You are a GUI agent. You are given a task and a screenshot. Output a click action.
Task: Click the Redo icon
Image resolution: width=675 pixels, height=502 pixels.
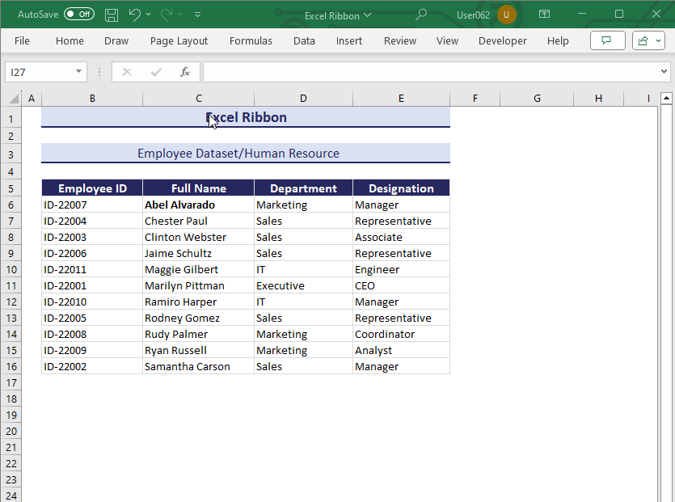[165, 15]
